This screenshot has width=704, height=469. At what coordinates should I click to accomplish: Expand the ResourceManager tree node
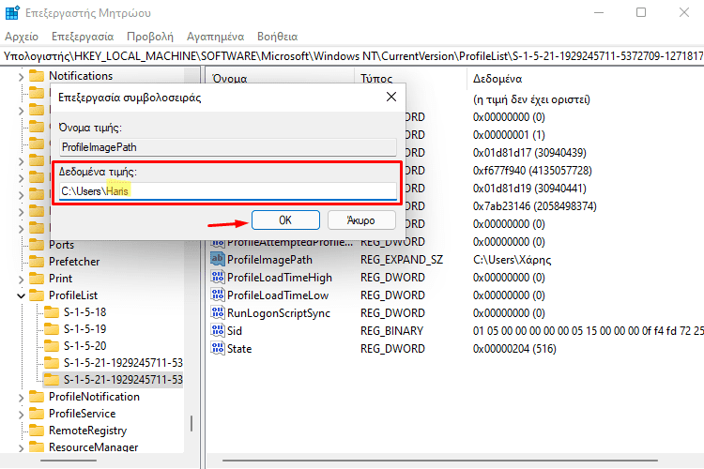pyautogui.click(x=21, y=448)
